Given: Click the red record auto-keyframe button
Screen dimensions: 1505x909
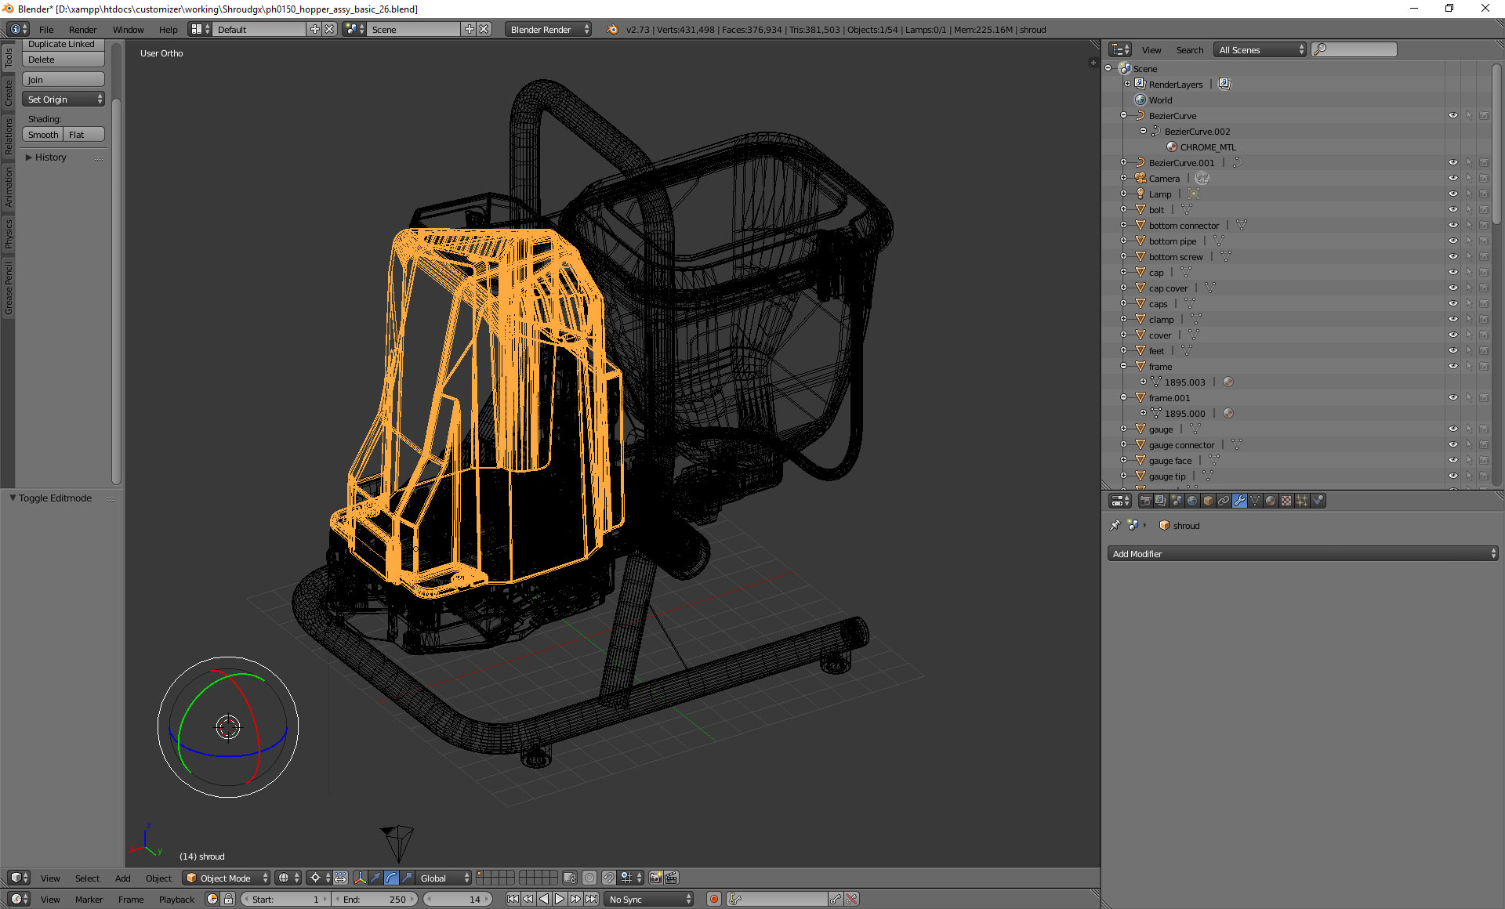Looking at the screenshot, I should click(713, 899).
